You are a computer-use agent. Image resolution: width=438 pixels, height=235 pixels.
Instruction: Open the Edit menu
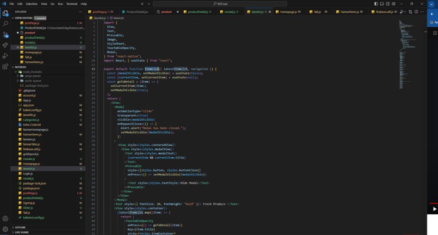click(x=20, y=4)
